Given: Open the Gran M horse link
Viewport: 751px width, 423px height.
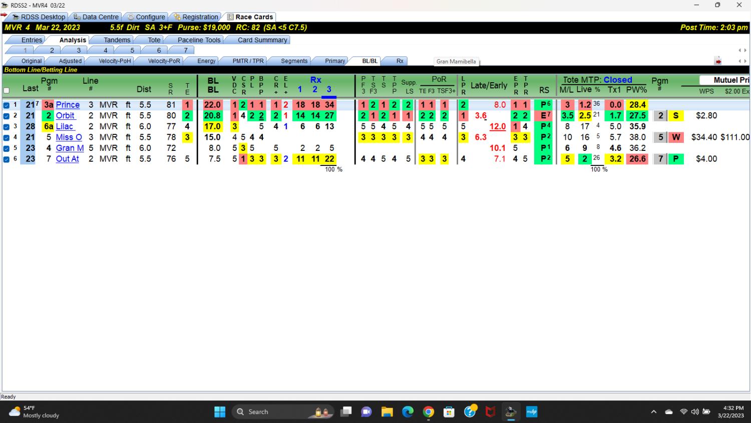Looking at the screenshot, I should point(70,148).
